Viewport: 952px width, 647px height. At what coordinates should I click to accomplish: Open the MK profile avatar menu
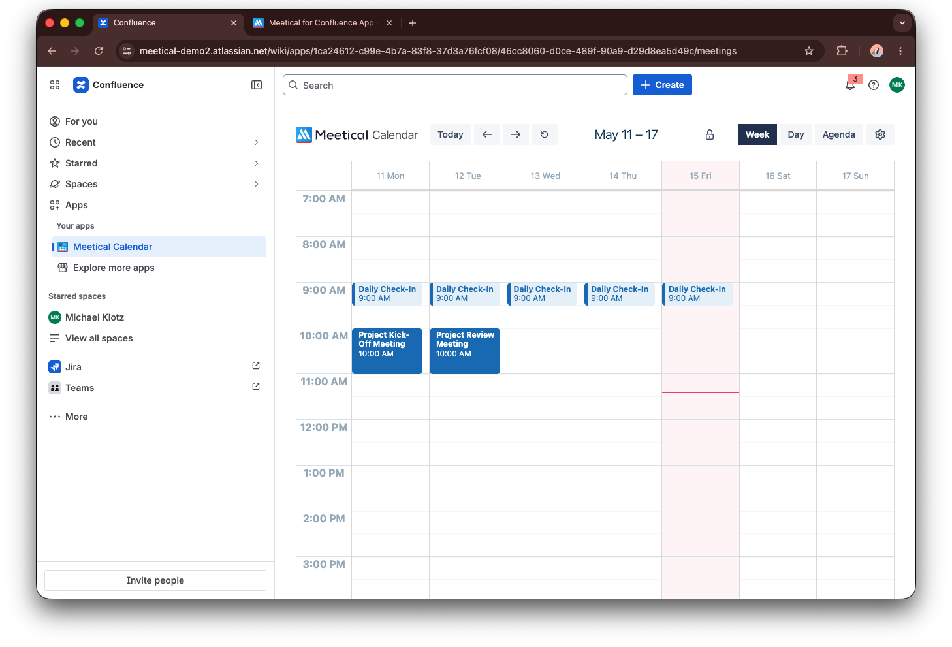pyautogui.click(x=897, y=85)
